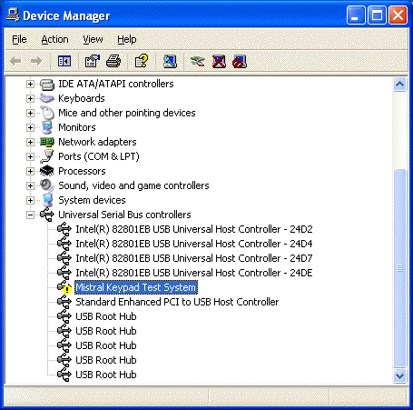Select Intel 82801EB Host Controller - 24D4

194,244
